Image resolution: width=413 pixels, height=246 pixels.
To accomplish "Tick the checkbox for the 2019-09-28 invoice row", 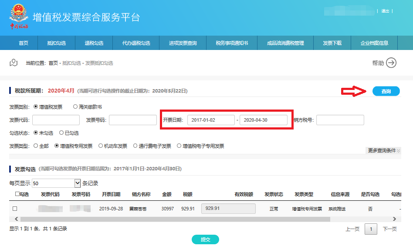I will (x=15, y=209).
